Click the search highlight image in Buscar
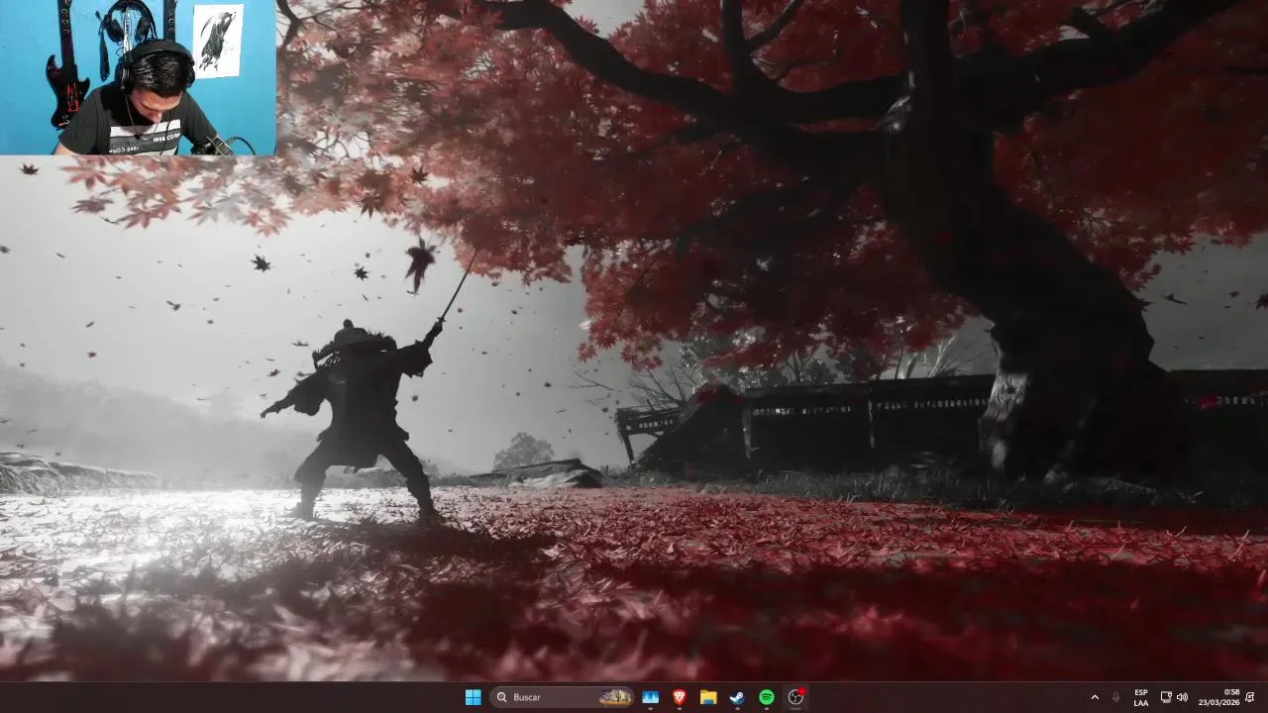This screenshot has height=713, width=1268. click(615, 697)
